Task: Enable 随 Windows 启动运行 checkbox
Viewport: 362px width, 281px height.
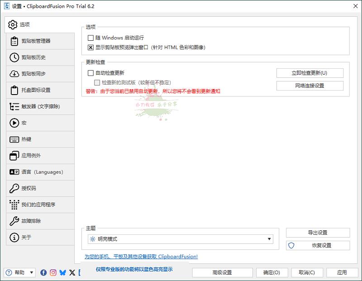Action: 91,38
